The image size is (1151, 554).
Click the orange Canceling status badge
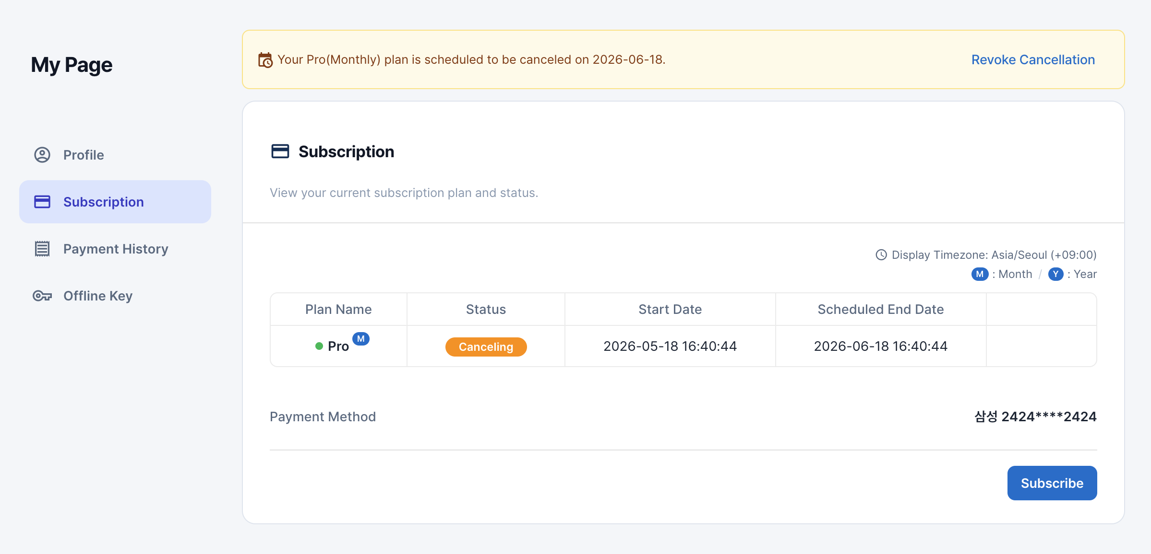[486, 346]
